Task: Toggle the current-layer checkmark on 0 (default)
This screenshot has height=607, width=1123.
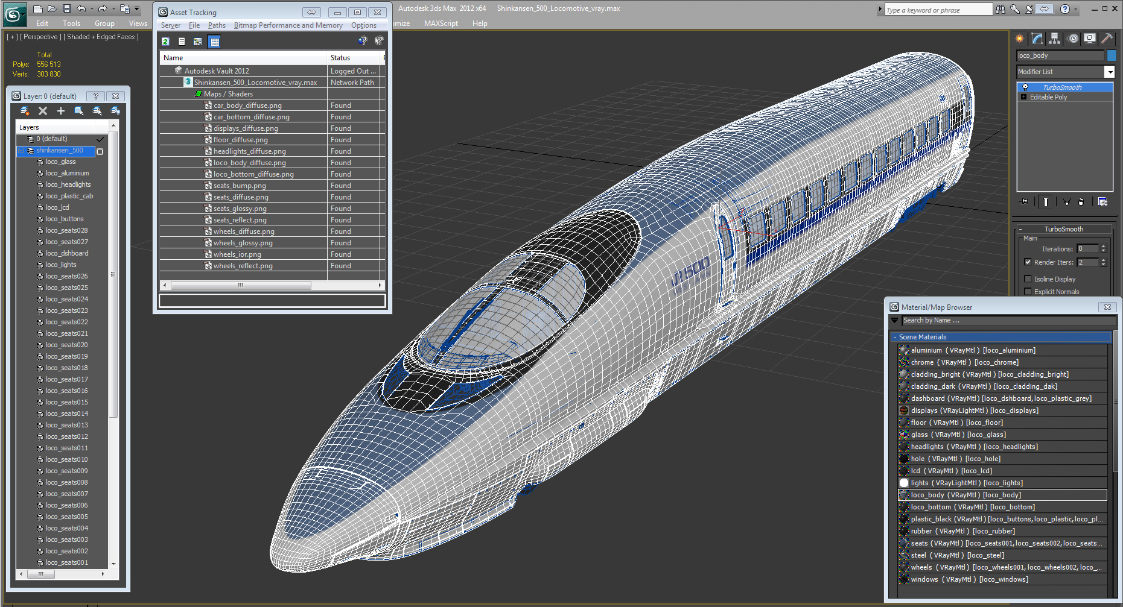Action: click(x=100, y=139)
